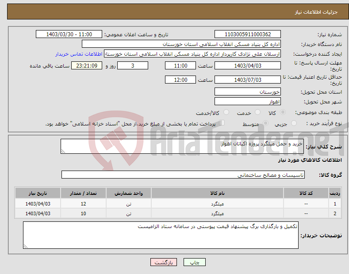This screenshot has height=274, width=349.
Task: Click the request creator field ارسلان علی نژادی
Action: [192, 54]
